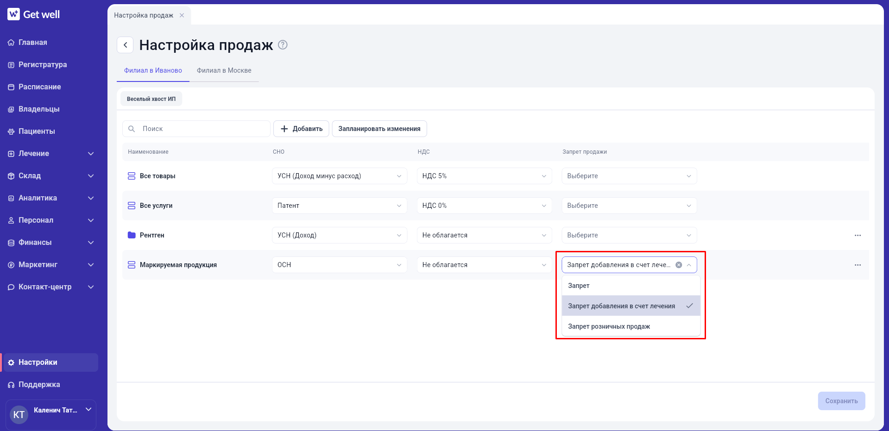Close the Настройка продаж tab
The height and width of the screenshot is (431, 889).
coord(182,15)
